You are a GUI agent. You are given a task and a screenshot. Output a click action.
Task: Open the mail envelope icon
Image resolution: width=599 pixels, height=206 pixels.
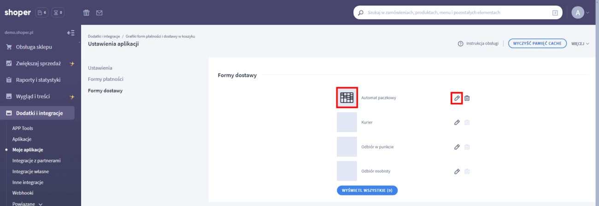99,13
